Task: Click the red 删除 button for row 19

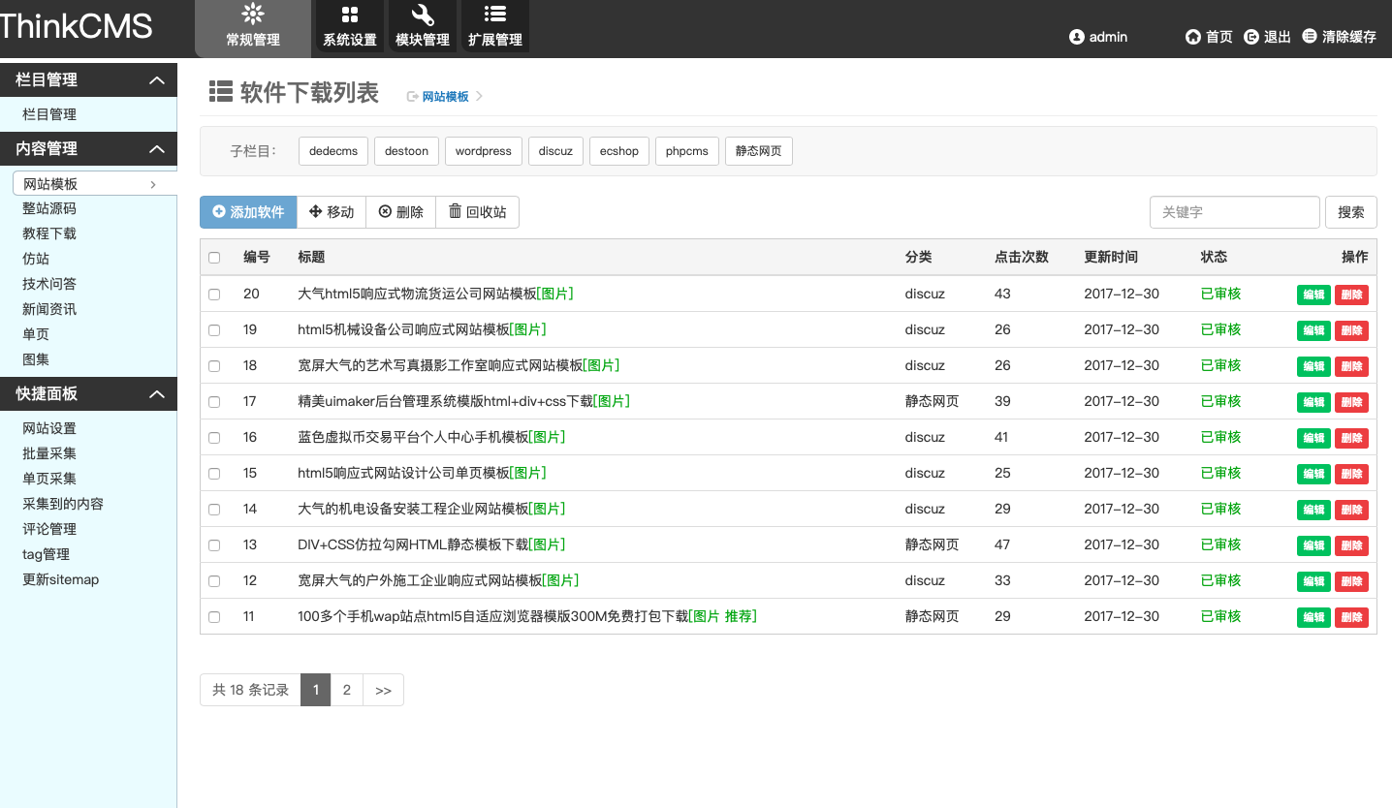Action: click(x=1351, y=330)
